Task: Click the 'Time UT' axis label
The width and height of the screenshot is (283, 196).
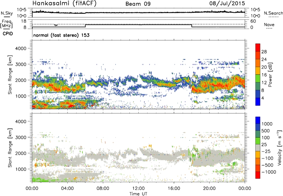Action: pyautogui.click(x=138, y=194)
